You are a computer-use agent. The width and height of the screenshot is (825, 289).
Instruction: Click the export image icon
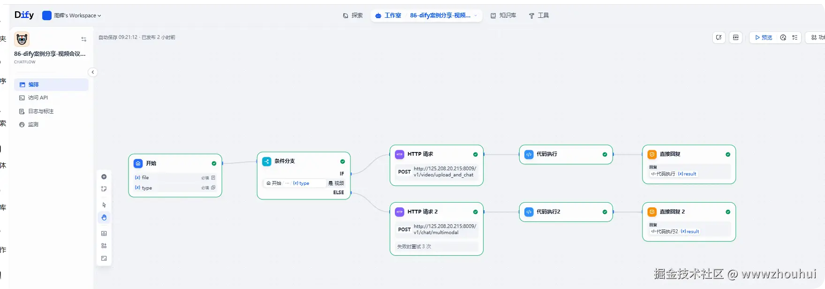(104, 233)
